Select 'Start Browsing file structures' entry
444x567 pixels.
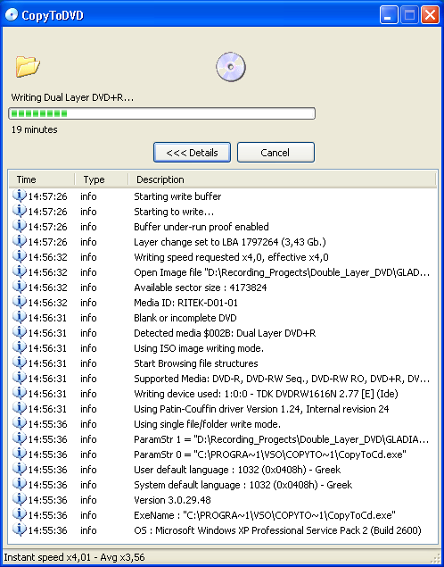pos(196,363)
